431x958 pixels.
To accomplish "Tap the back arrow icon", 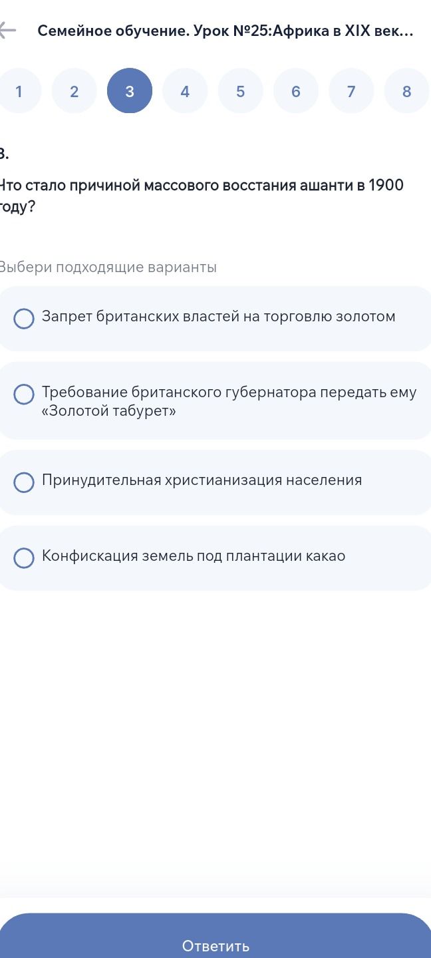I will point(7,31).
